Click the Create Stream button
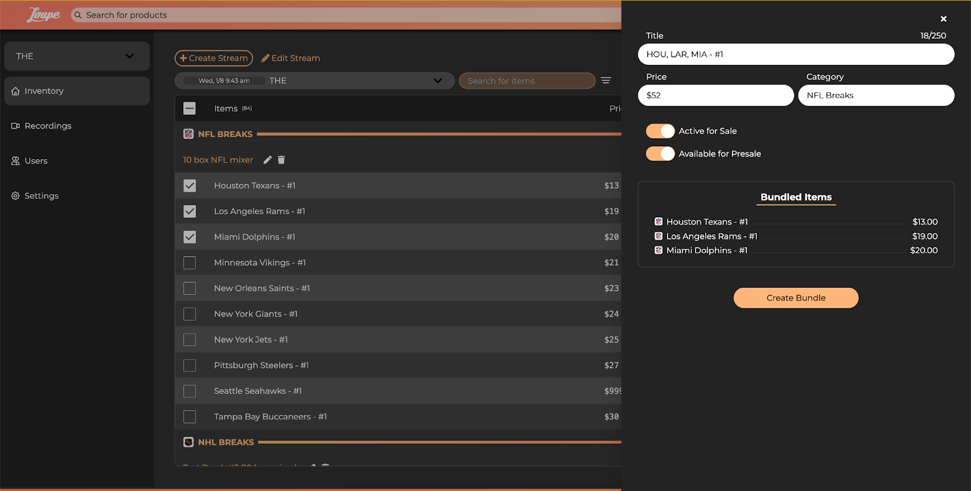 [x=214, y=58]
